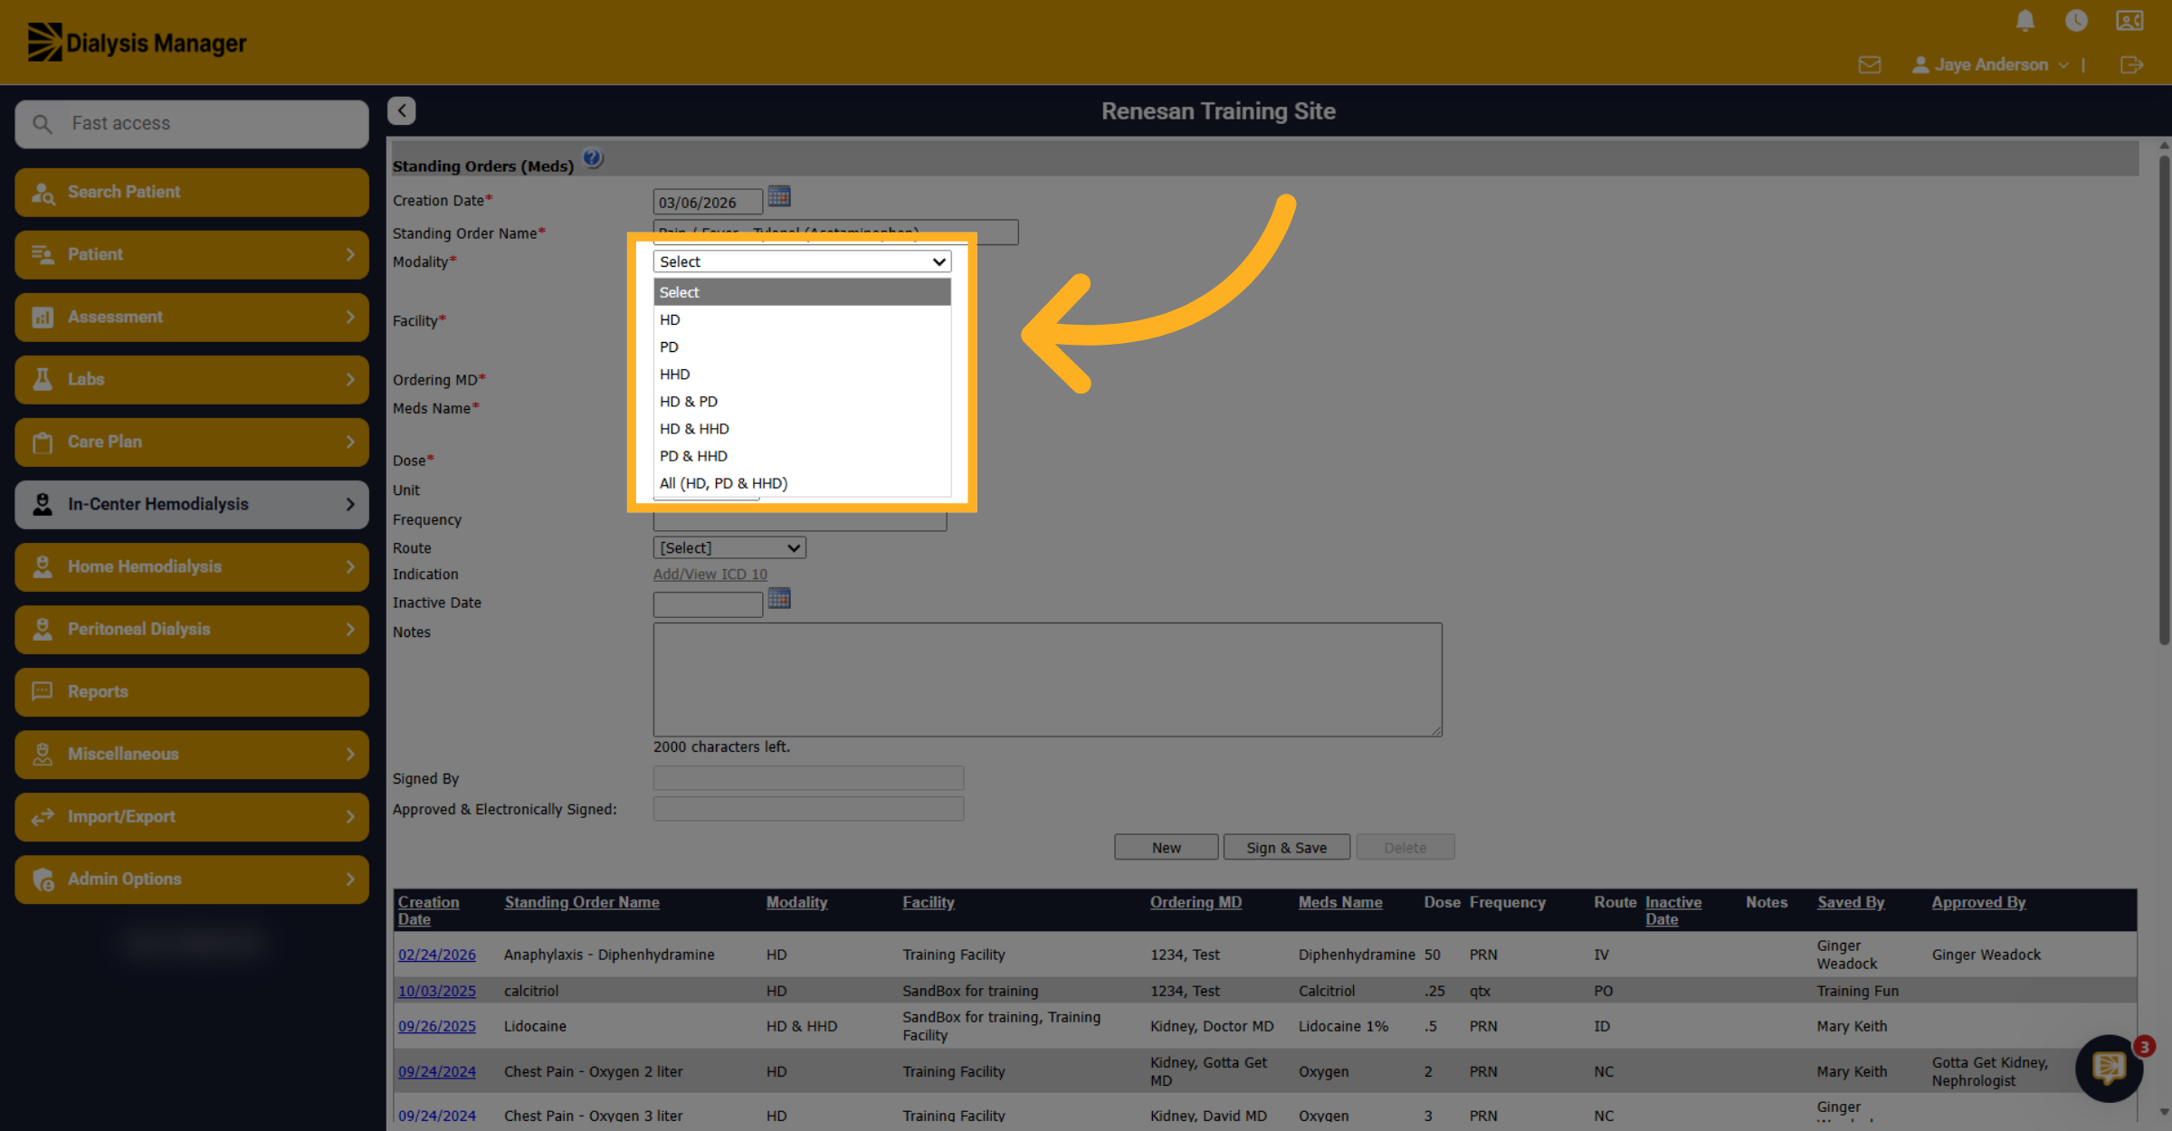Open the mail envelope icon
This screenshot has width=2172, height=1131.
(1870, 65)
